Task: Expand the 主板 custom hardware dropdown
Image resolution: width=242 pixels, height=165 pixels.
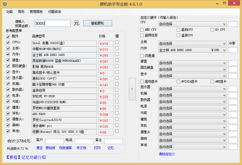Action: 193,44
